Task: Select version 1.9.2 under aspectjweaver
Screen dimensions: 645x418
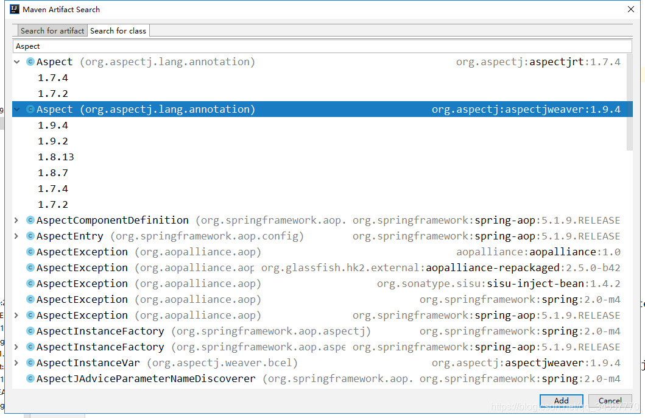Action: (53, 141)
